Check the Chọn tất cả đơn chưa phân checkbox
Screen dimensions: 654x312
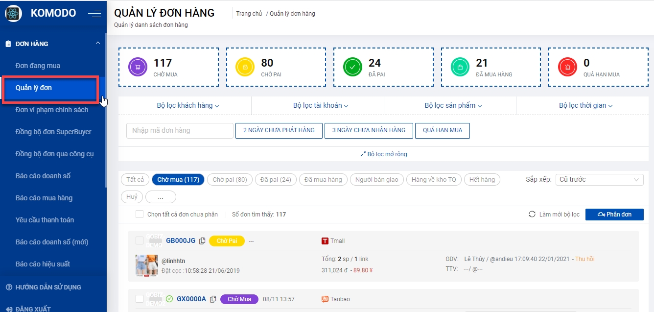pyautogui.click(x=140, y=215)
